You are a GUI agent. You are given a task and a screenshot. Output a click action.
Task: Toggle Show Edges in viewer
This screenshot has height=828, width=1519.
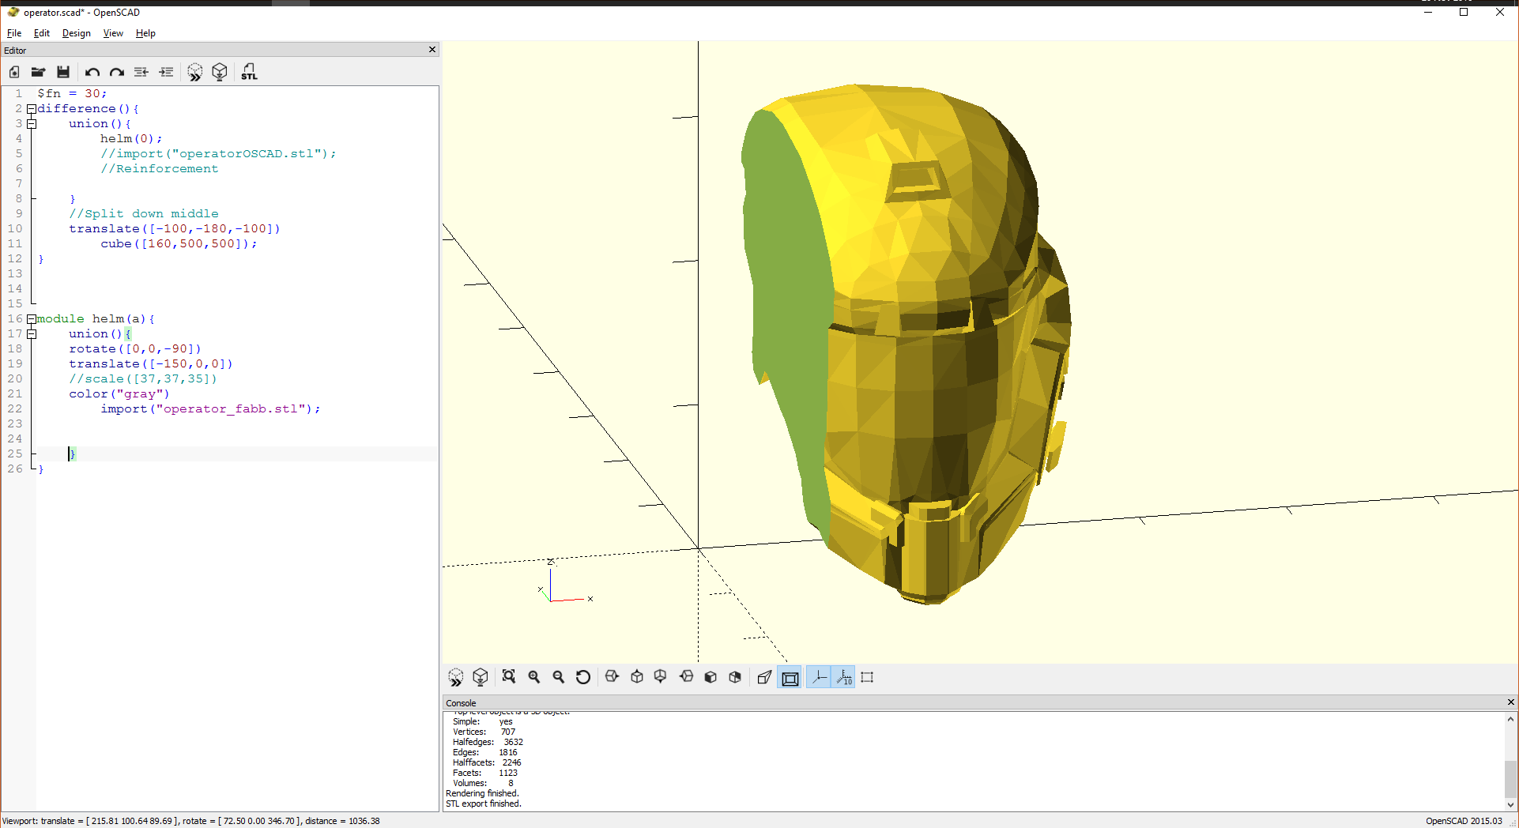[x=867, y=677]
